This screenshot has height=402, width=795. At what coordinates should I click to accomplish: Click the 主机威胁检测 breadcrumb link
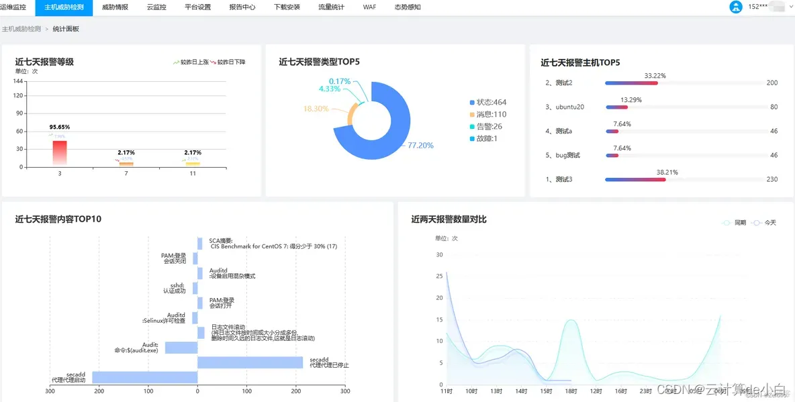tap(21, 29)
